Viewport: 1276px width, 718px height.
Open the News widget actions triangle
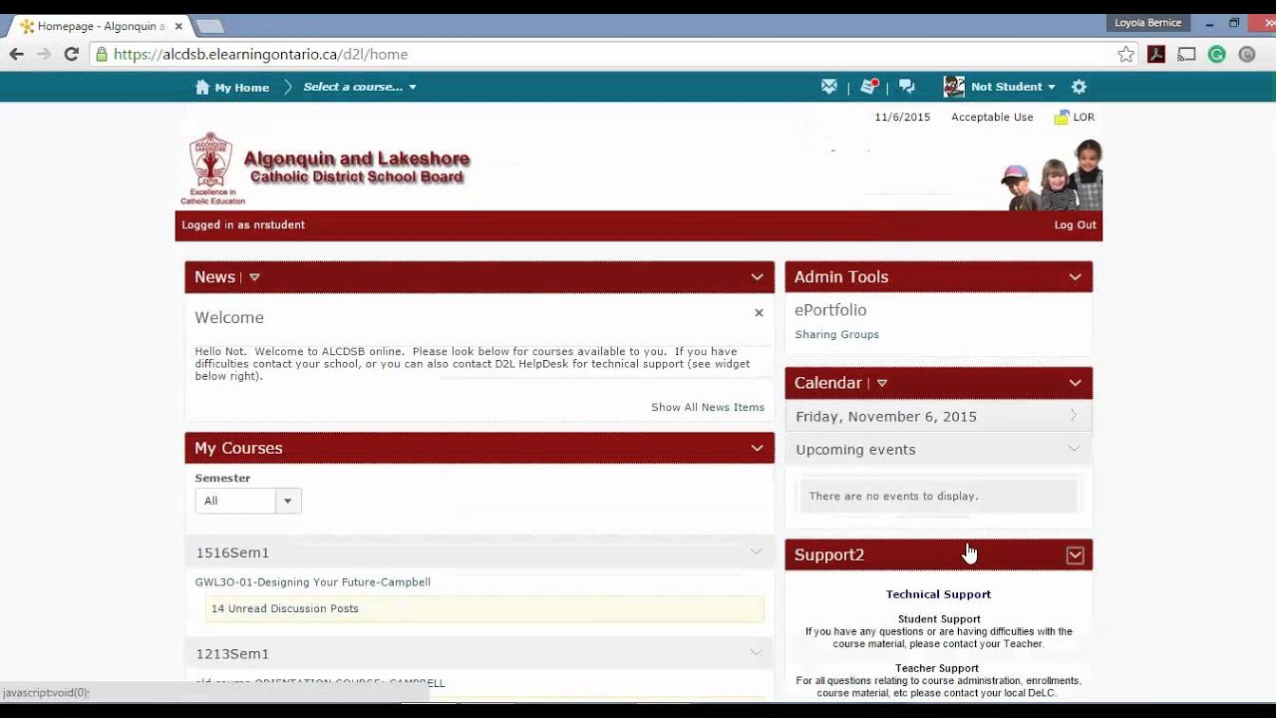tap(254, 277)
